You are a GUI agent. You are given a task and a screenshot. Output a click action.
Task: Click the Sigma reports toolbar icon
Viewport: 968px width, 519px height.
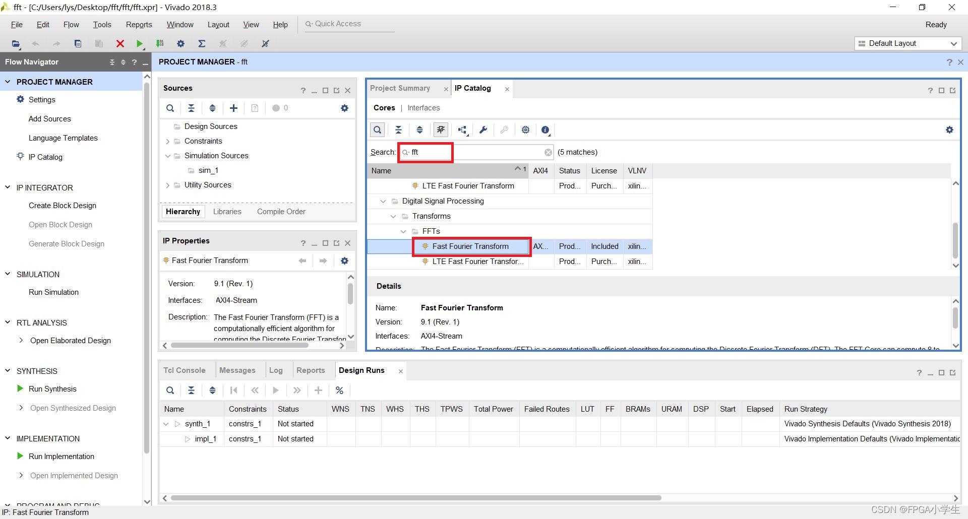coord(202,44)
